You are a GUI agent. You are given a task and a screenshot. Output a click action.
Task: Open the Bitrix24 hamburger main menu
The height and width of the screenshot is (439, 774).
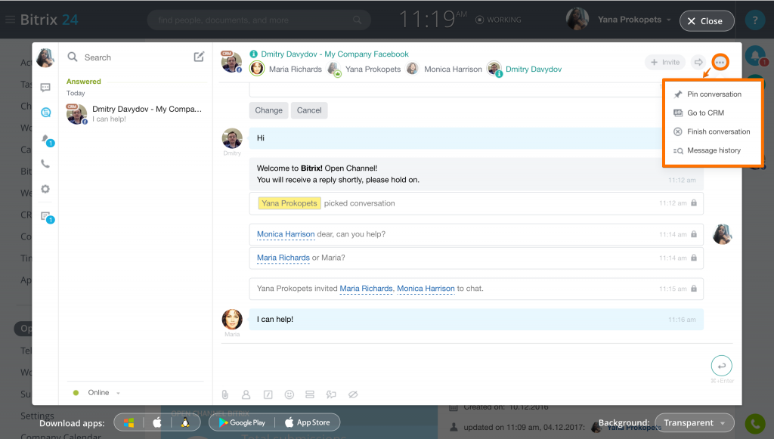point(10,20)
